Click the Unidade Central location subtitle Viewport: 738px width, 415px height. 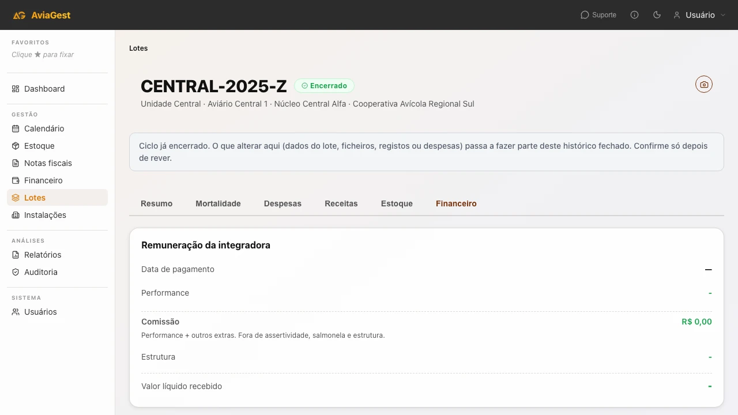click(307, 104)
